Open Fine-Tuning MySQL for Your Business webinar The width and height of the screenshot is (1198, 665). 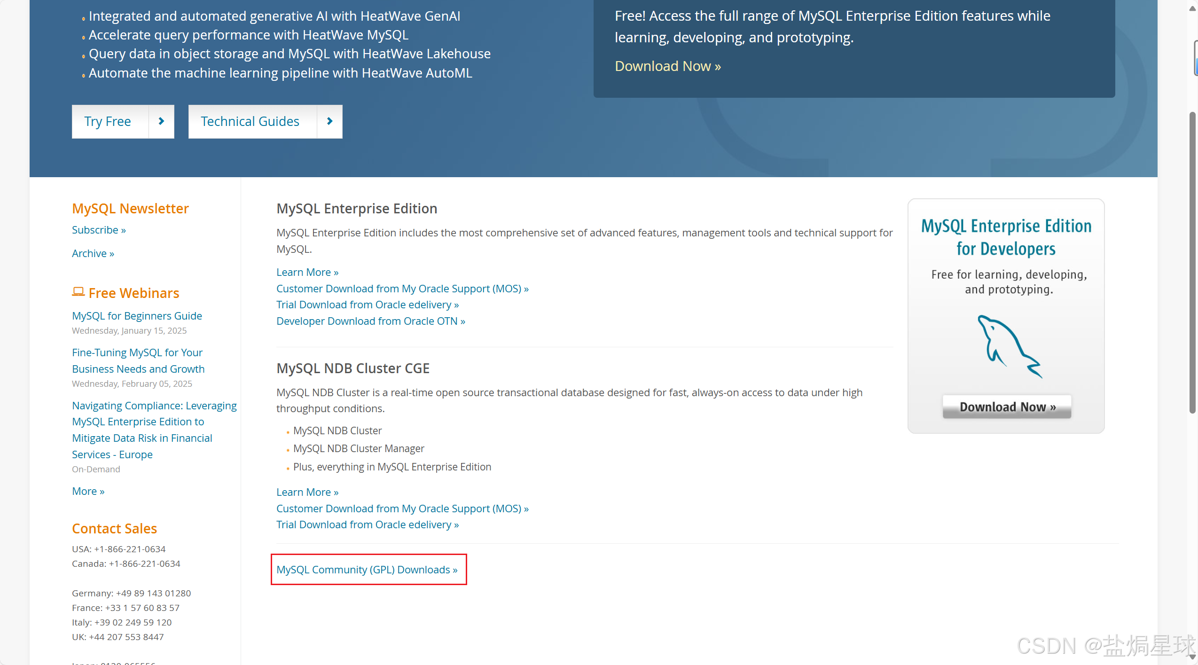(138, 360)
